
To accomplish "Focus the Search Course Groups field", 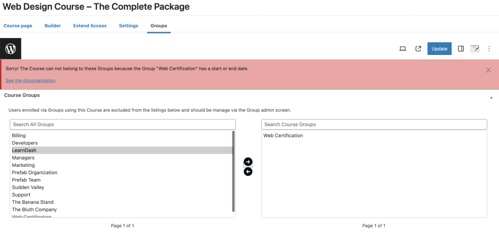I will click(374, 125).
